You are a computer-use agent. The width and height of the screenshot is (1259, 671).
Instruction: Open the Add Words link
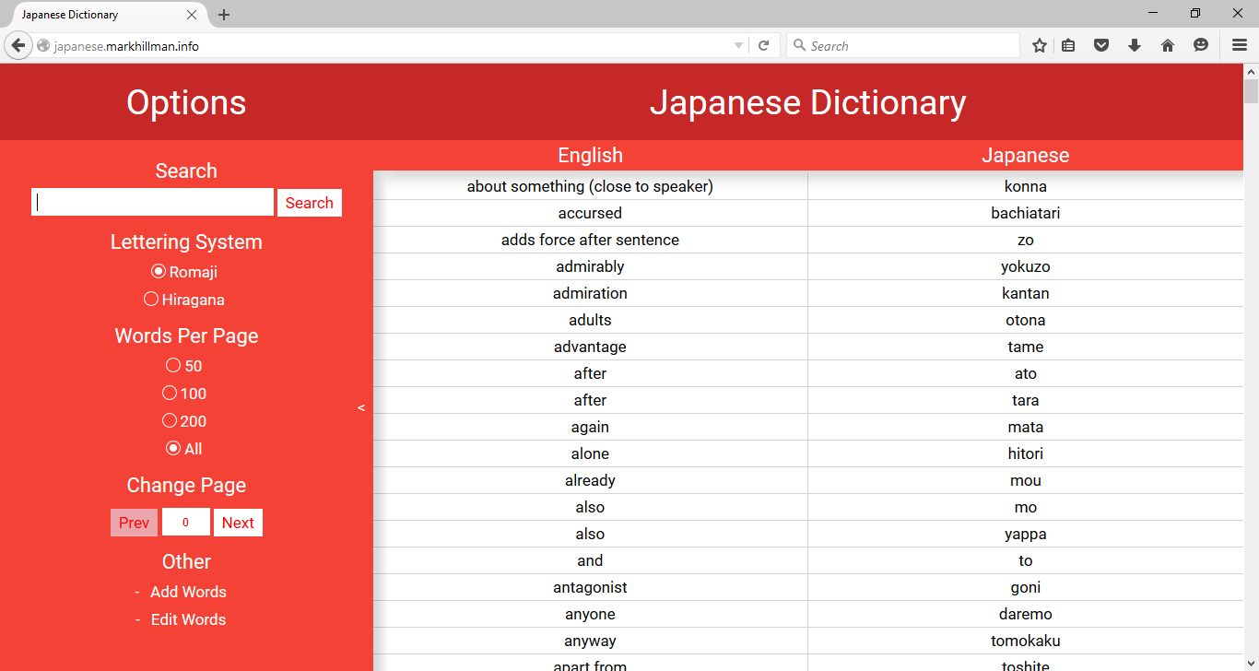point(188,592)
